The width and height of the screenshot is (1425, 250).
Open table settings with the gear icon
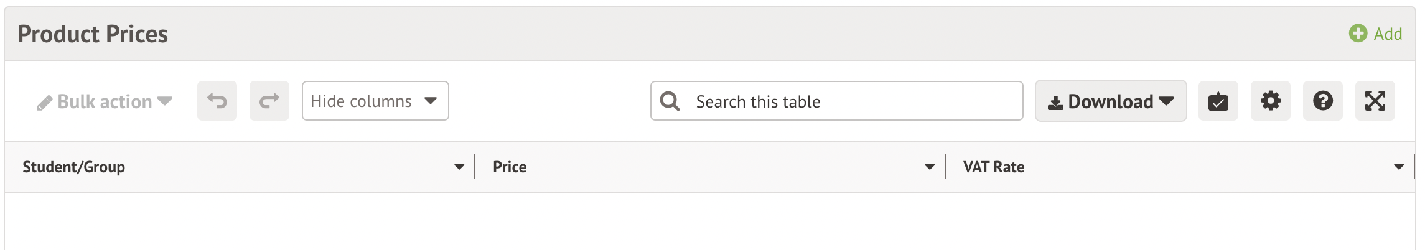(1270, 101)
